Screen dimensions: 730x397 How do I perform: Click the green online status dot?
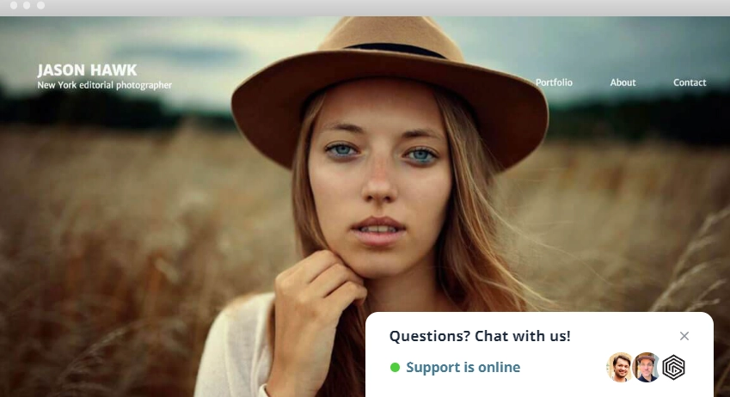pos(395,368)
